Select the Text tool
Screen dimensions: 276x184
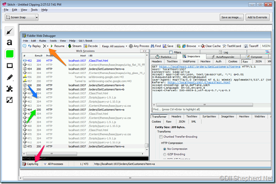pos(10,42)
